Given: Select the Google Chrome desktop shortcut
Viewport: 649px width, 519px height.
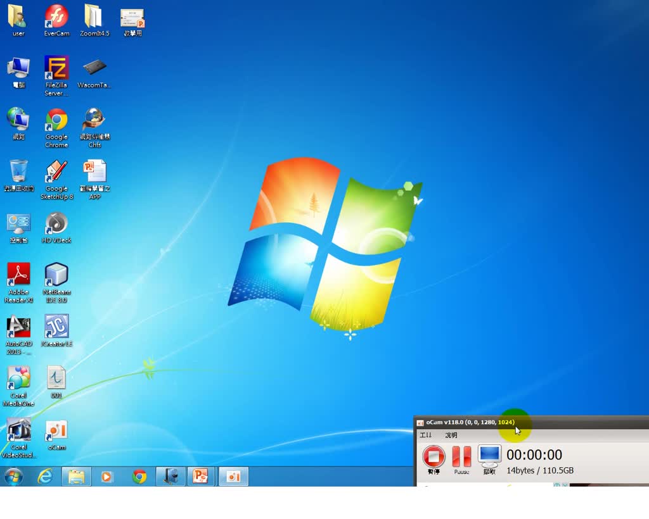Looking at the screenshot, I should [56, 128].
